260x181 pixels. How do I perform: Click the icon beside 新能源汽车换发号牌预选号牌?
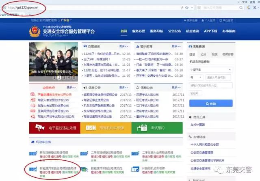[33, 169]
